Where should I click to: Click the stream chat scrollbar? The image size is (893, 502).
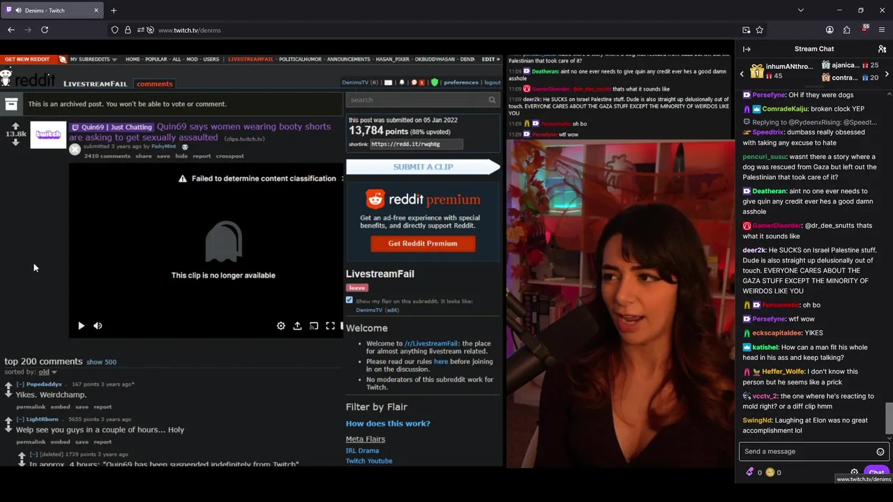pos(889,418)
